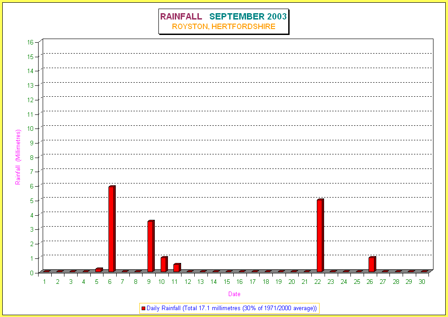Click date label 23 on x-axis
Viewport: 448px width, 317px height.
point(330,282)
